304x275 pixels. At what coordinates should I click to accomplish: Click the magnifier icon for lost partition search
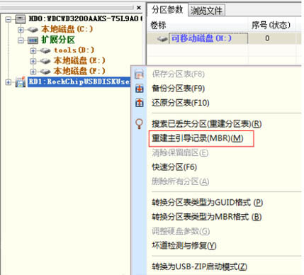140,123
